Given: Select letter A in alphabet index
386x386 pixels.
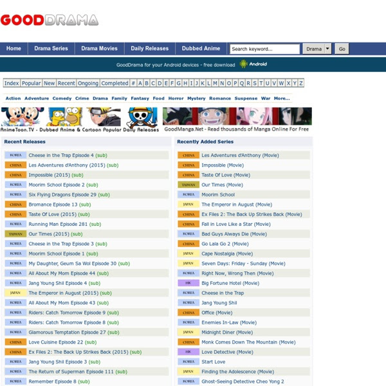Looking at the screenshot, I should click(140, 83).
